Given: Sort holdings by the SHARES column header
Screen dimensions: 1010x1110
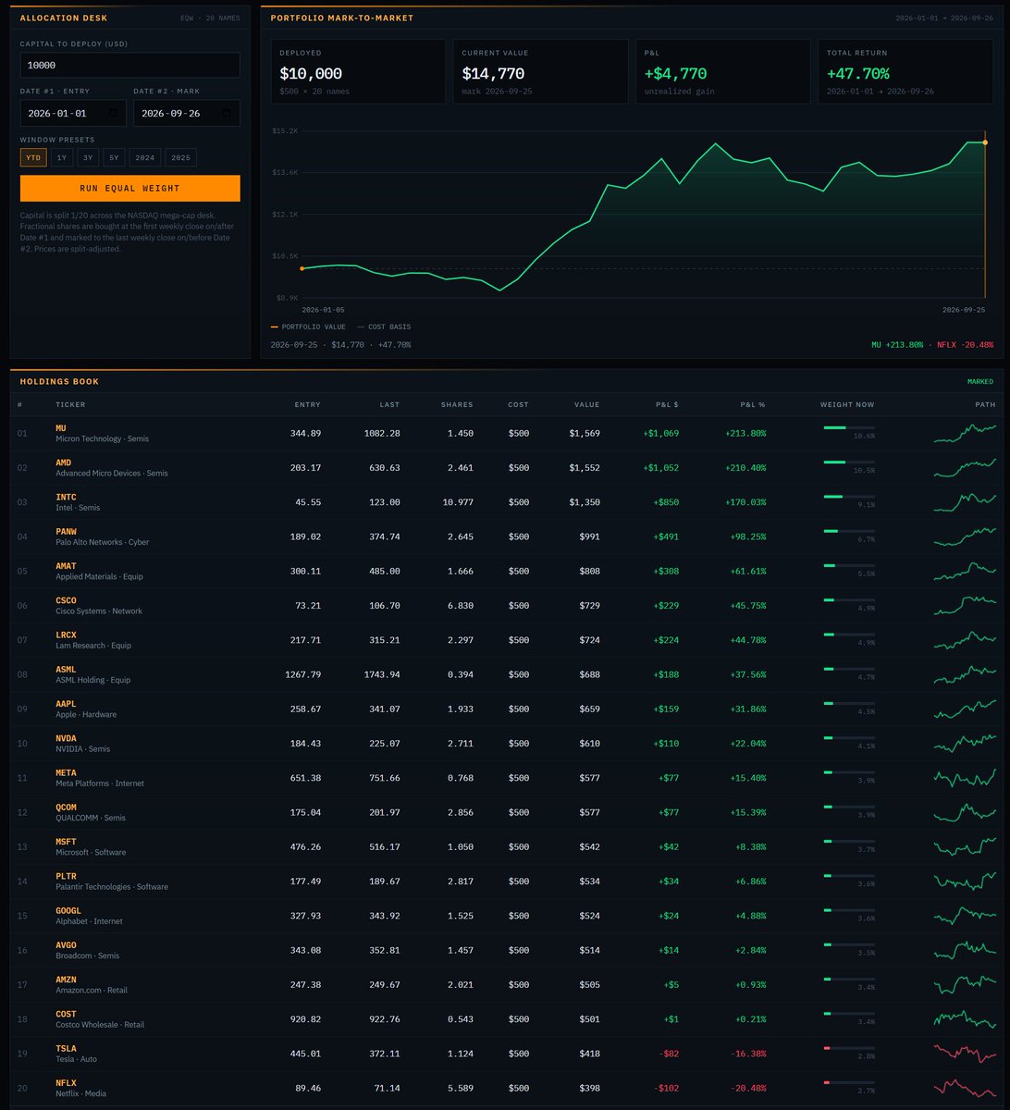Looking at the screenshot, I should 457,404.
